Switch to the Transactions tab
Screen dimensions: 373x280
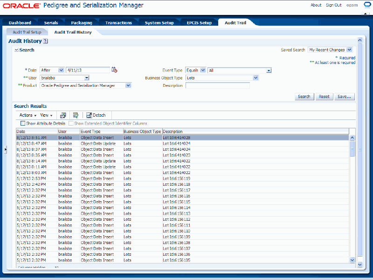(118, 23)
